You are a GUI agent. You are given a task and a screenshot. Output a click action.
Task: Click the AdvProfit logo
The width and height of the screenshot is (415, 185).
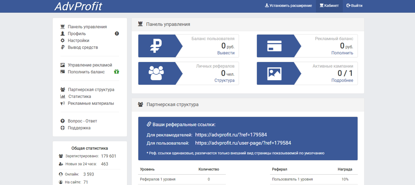click(x=78, y=6)
